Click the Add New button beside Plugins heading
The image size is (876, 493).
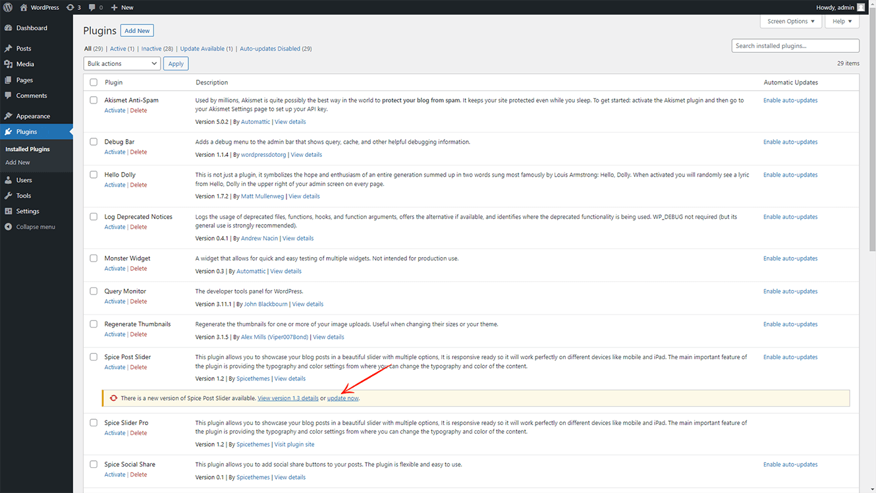click(138, 31)
